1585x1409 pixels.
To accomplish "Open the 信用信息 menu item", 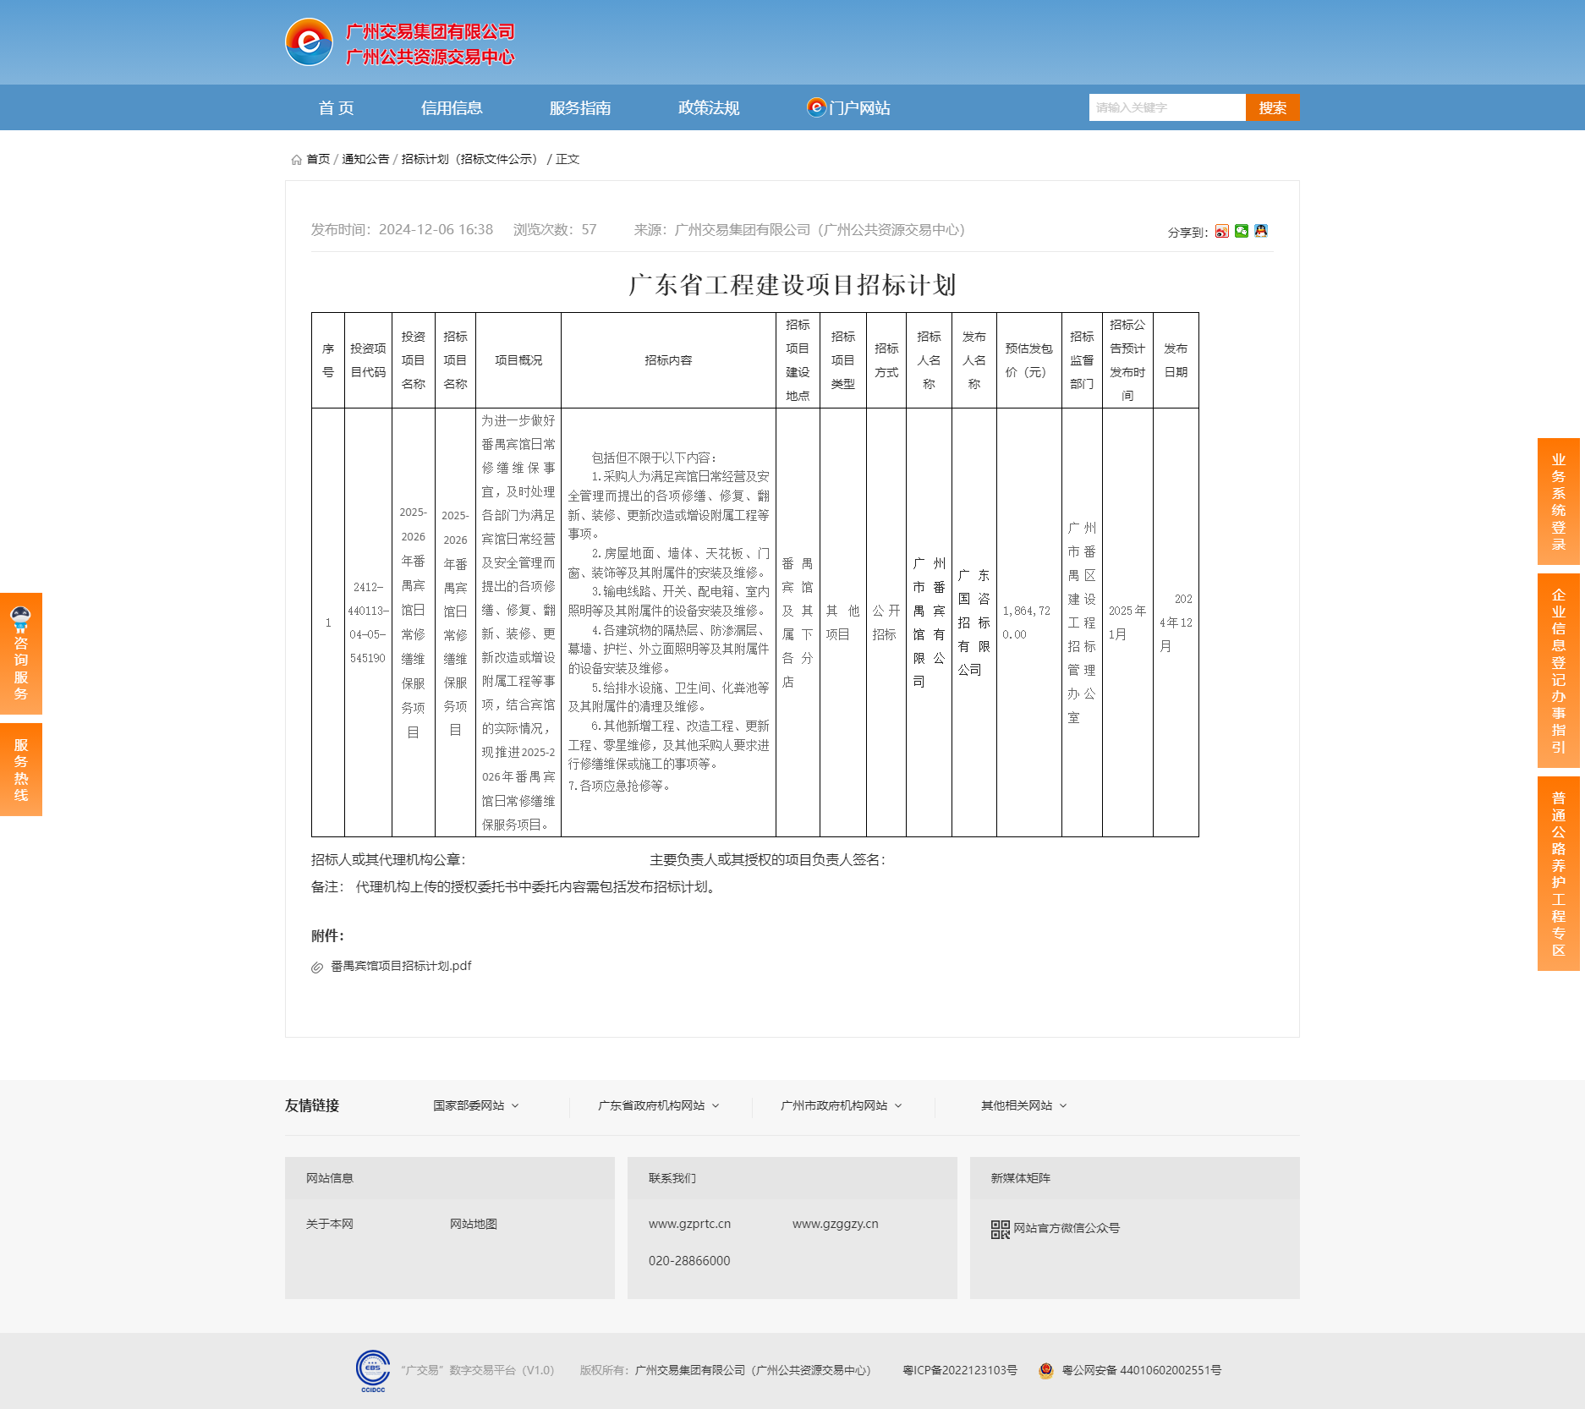I will (x=452, y=108).
